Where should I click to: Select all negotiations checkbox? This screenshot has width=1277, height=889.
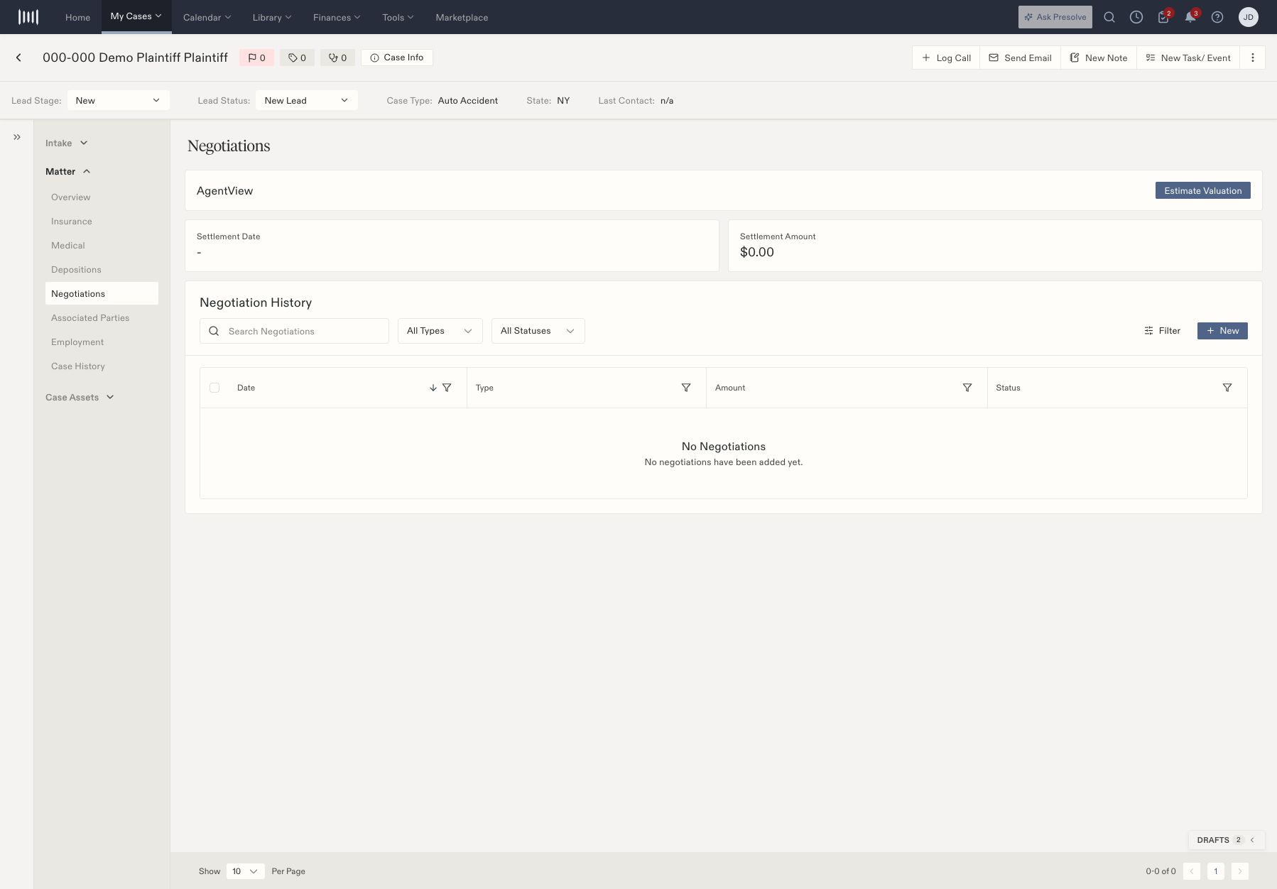point(214,388)
